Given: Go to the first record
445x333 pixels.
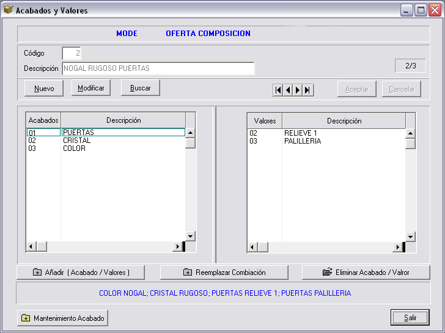Looking at the screenshot, I should (x=278, y=90).
